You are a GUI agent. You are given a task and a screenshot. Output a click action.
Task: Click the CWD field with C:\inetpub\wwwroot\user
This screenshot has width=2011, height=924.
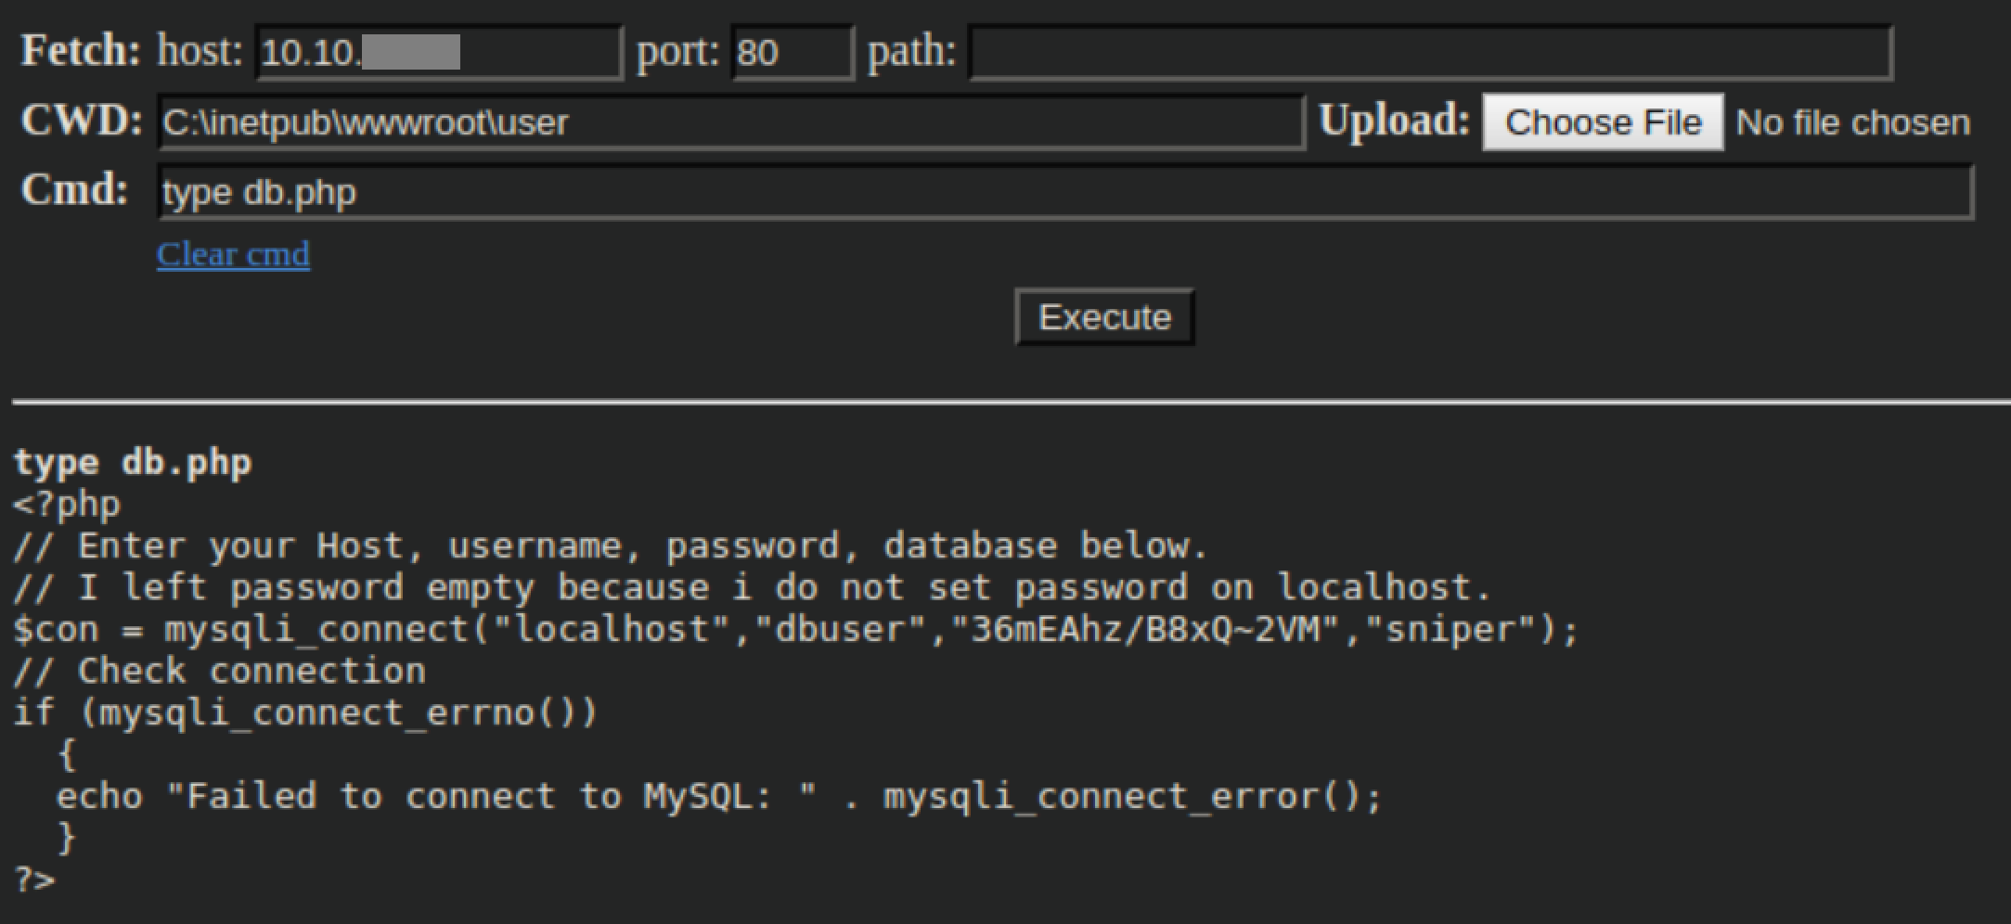pyautogui.click(x=731, y=122)
